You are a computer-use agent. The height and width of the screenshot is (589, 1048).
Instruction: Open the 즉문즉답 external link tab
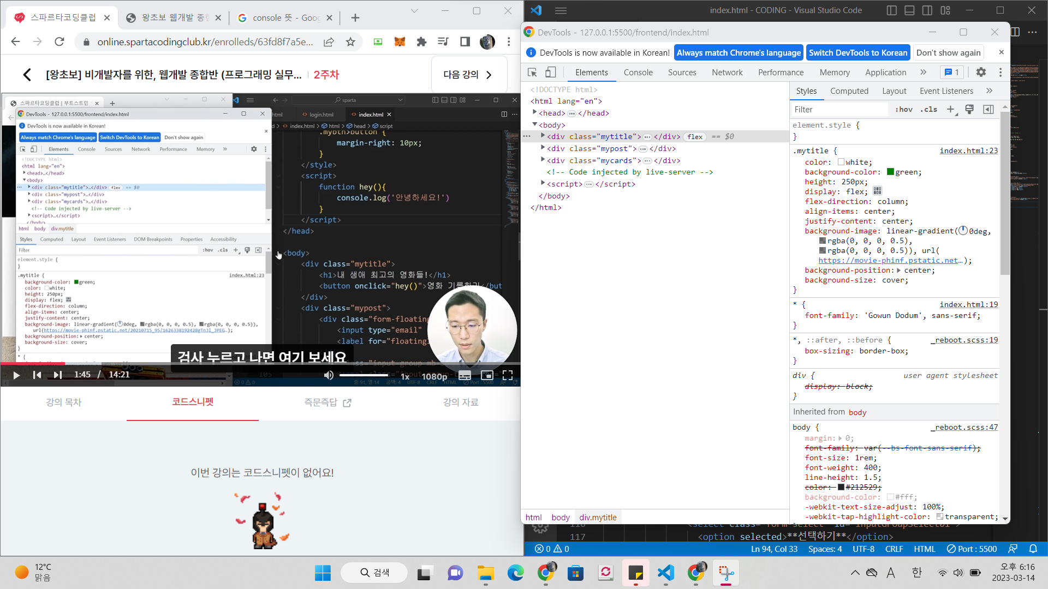(327, 402)
